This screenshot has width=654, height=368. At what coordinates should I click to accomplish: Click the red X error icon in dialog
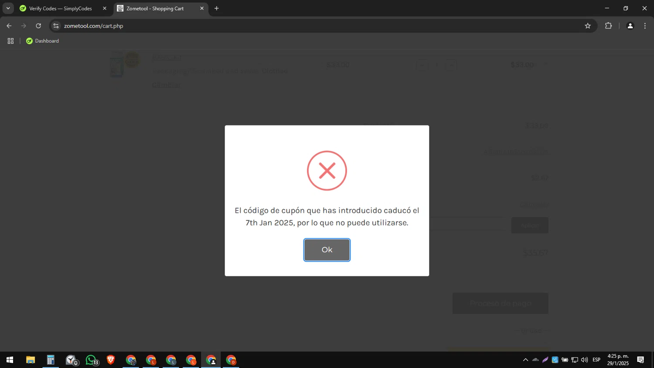[327, 170]
